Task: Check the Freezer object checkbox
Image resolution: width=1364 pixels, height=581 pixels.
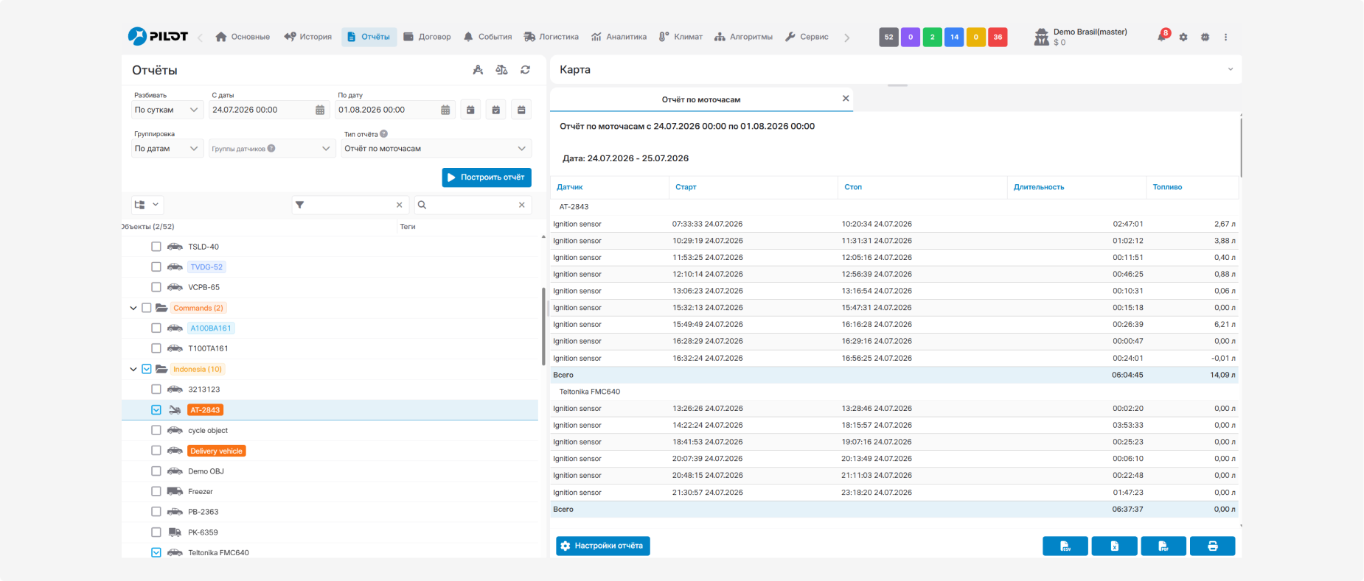Action: point(156,491)
